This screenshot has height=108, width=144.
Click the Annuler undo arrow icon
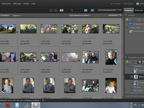tap(112, 4)
